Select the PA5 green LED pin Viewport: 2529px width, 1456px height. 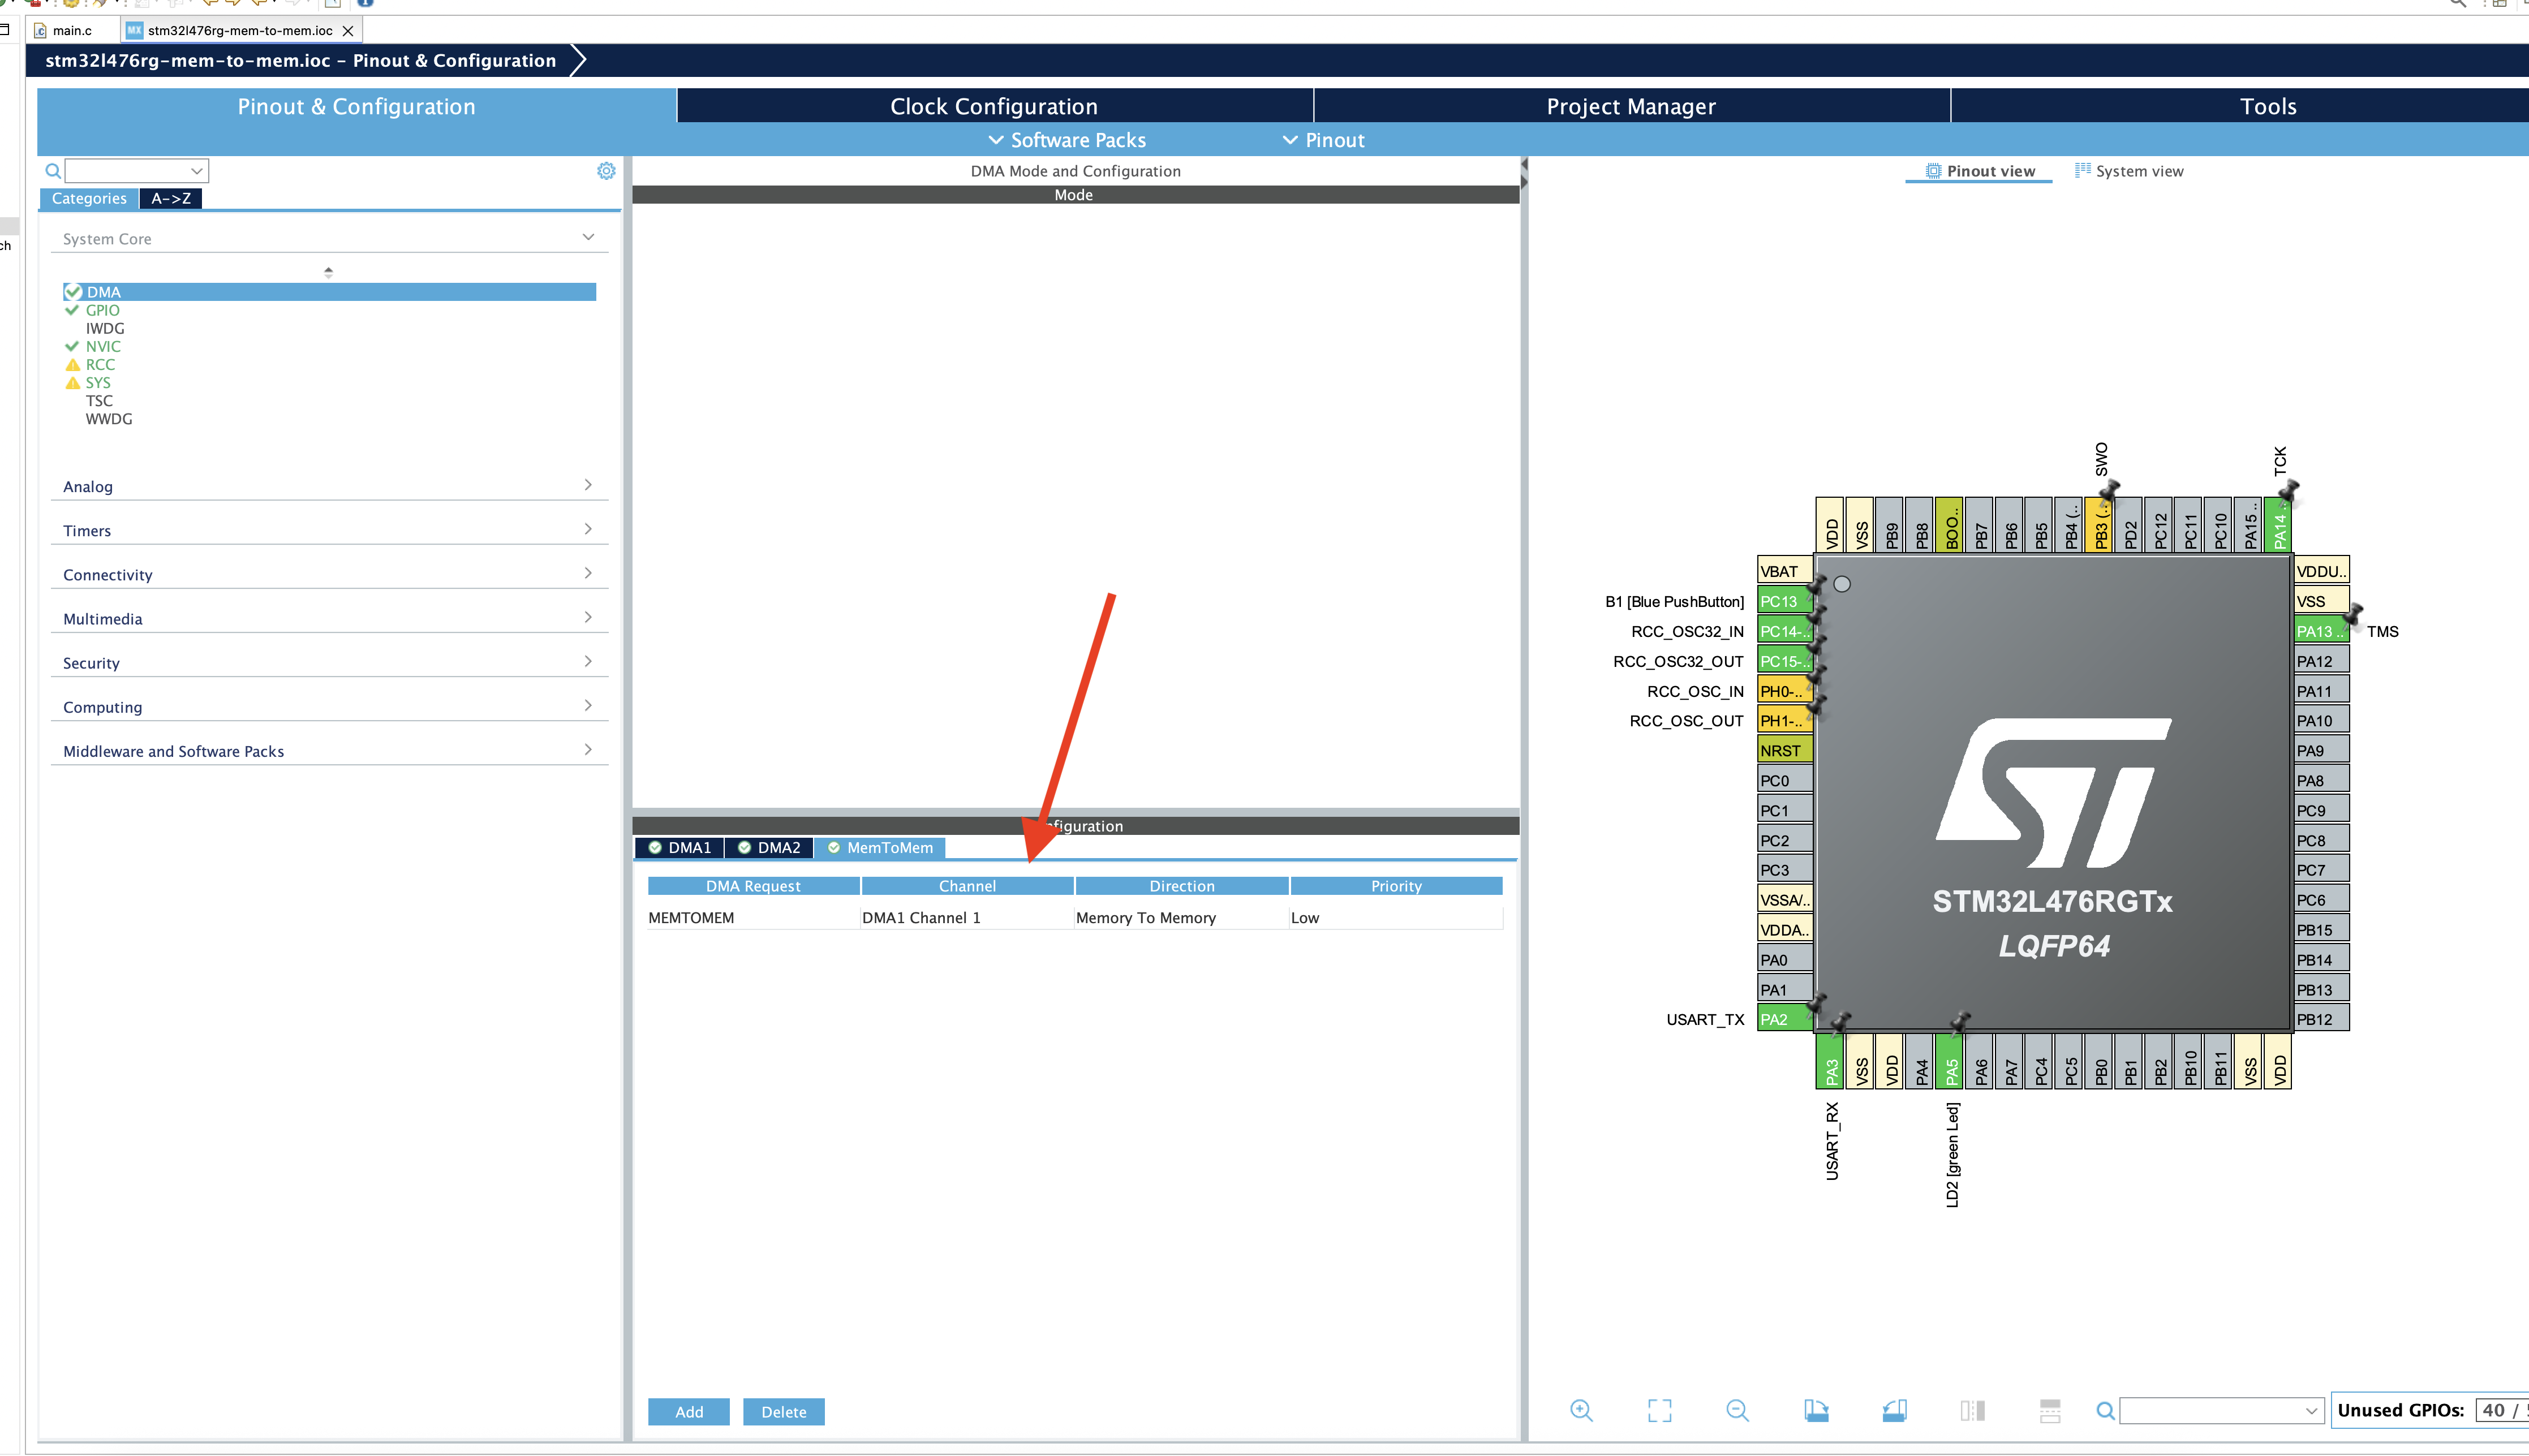(1950, 1061)
